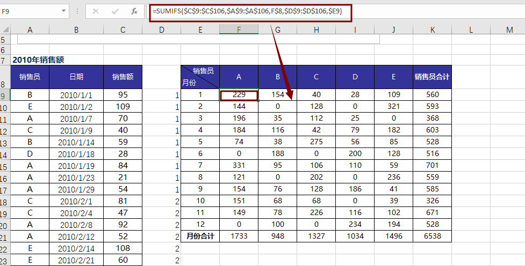Click the value 331 in column F
The image size is (525, 266).
[x=239, y=165]
